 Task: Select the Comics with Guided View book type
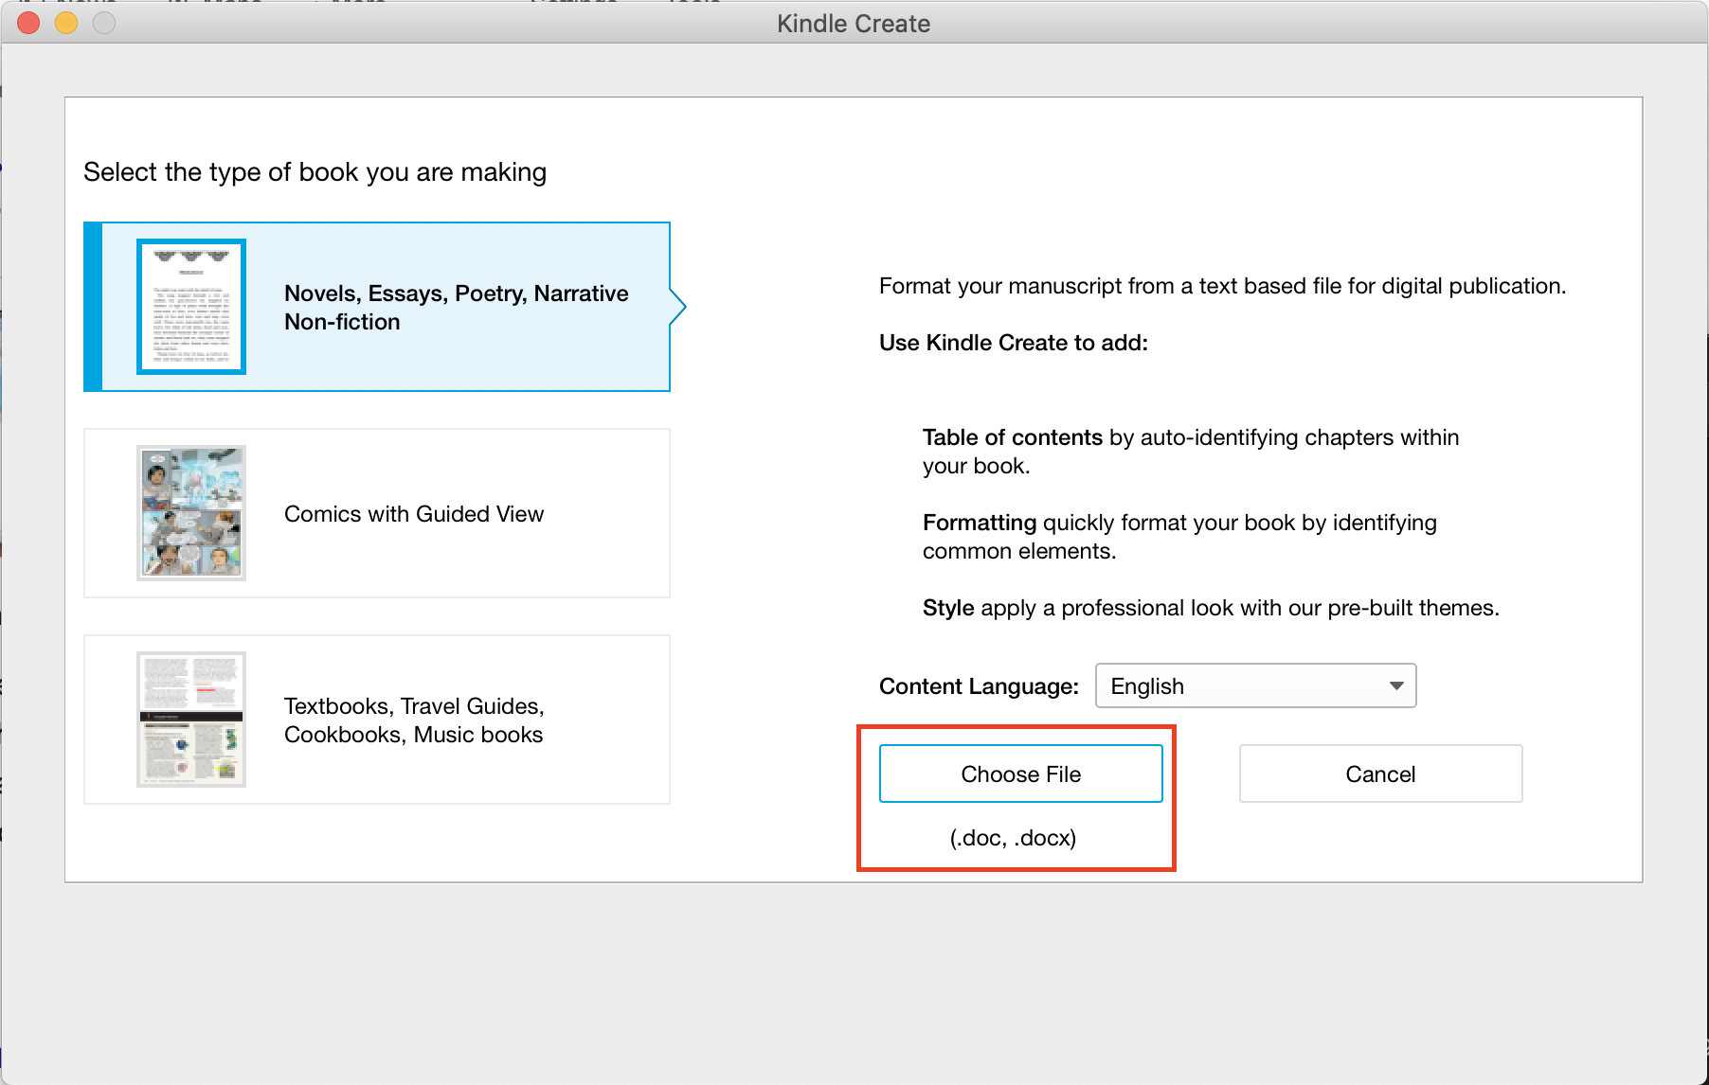pyautogui.click(x=376, y=512)
